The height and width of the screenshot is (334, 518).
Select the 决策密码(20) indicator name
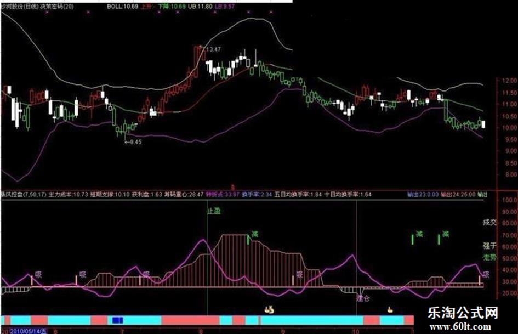[57, 6]
